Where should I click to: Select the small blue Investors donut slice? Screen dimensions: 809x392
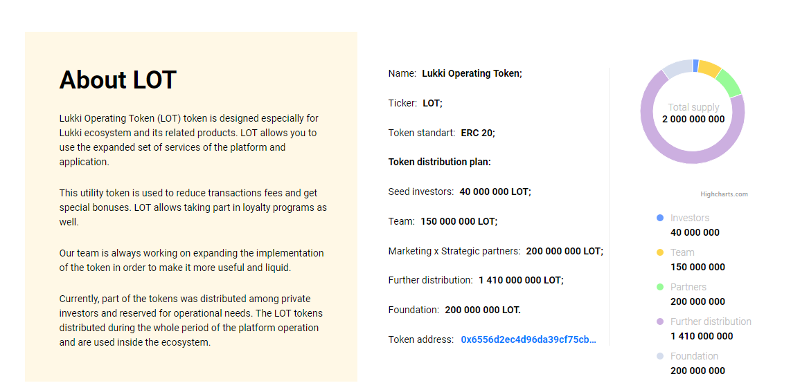tap(696, 66)
